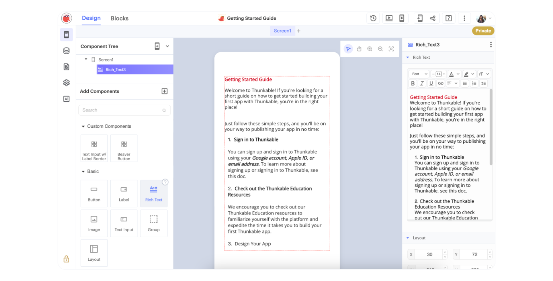This screenshot has width=553, height=281.
Task: Zoom in on the canvas
Action: pyautogui.click(x=370, y=49)
